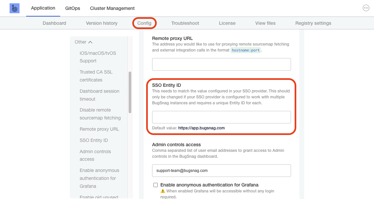This screenshot has width=374, height=199.
Task: Enable anonymous authentication for Grafana checkbox
Action: [155, 185]
